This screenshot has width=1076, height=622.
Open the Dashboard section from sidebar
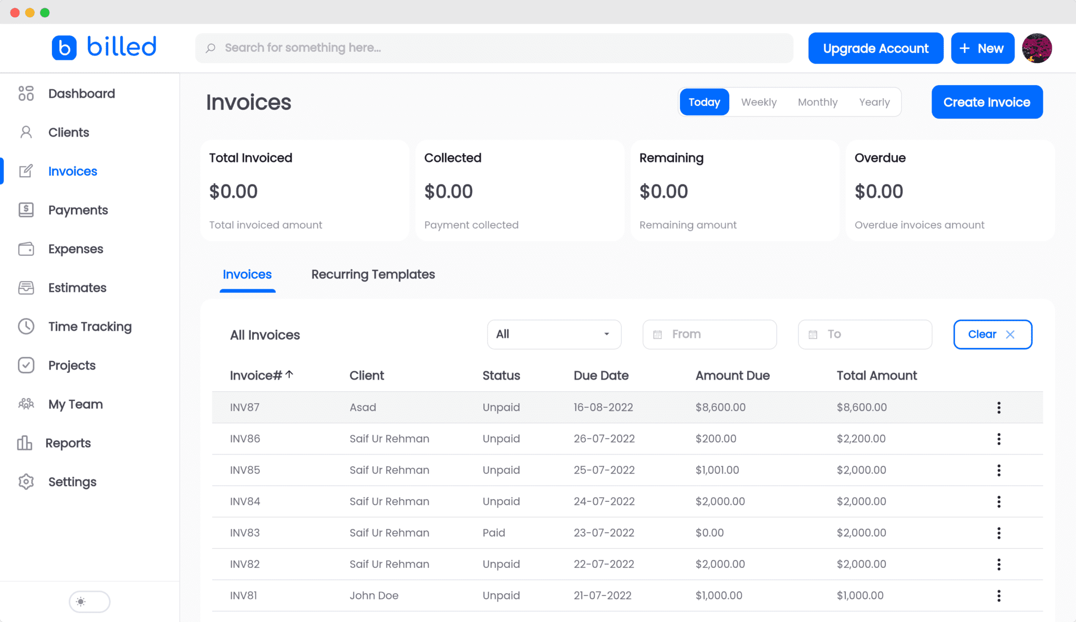(x=81, y=93)
